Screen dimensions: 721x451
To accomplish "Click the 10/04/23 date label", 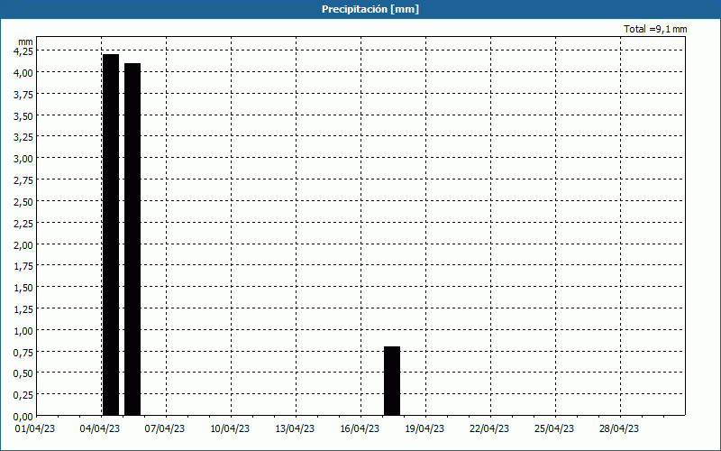I will (x=230, y=428).
